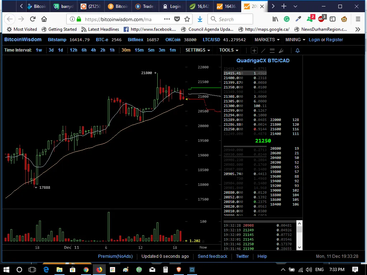Bookmark this page with star icon
This screenshot has height=275, width=367.
pos(187,19)
